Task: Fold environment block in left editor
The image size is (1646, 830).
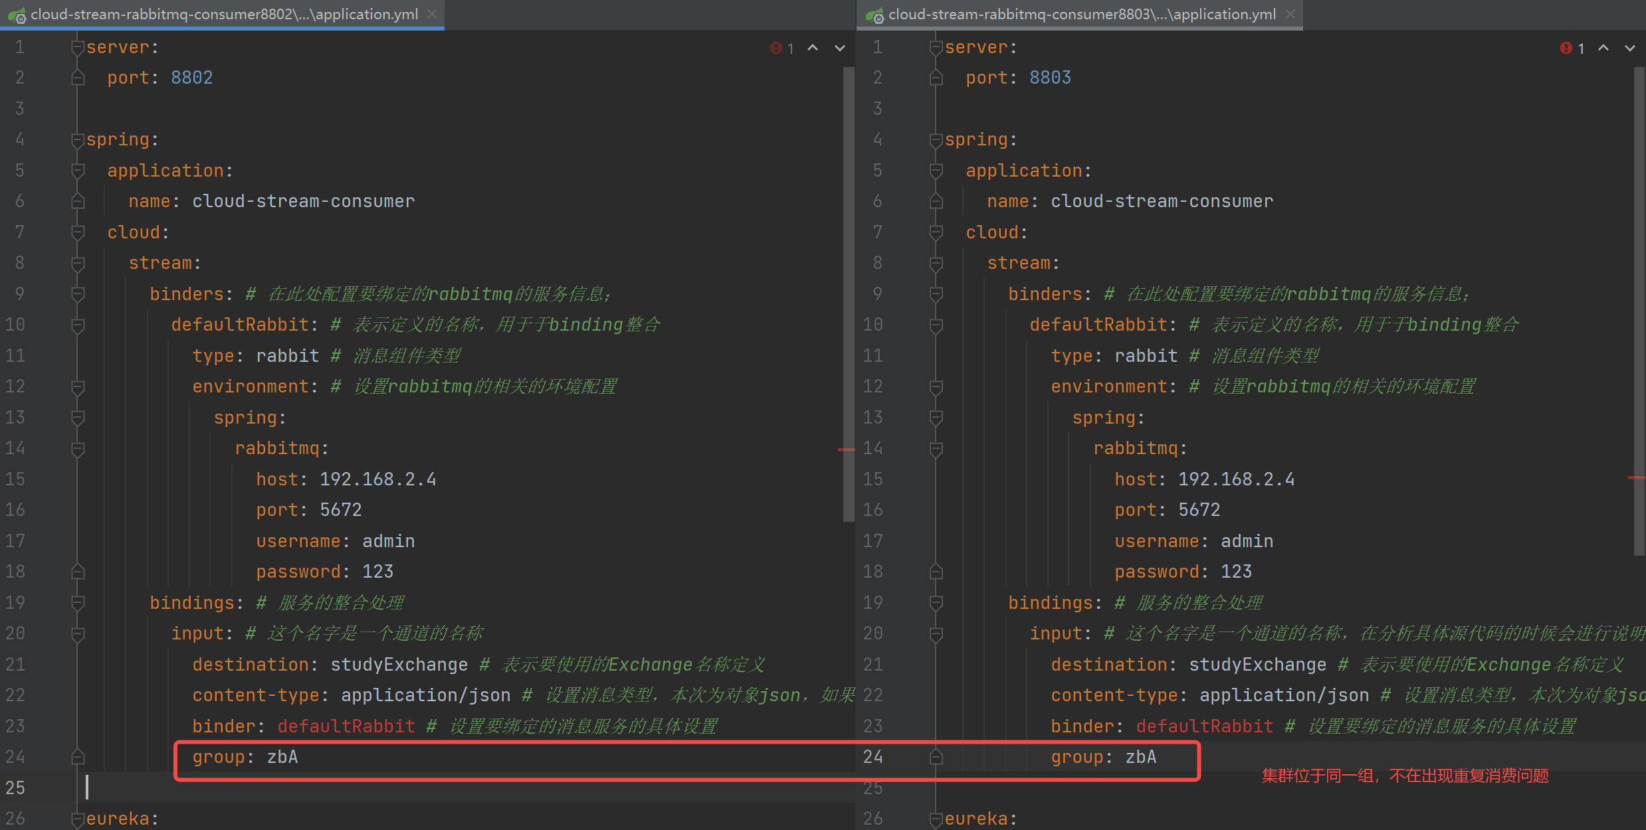Action: click(78, 386)
